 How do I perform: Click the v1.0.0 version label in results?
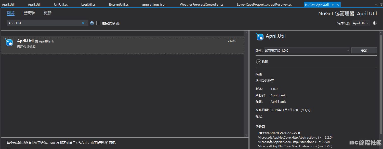pos(232,41)
